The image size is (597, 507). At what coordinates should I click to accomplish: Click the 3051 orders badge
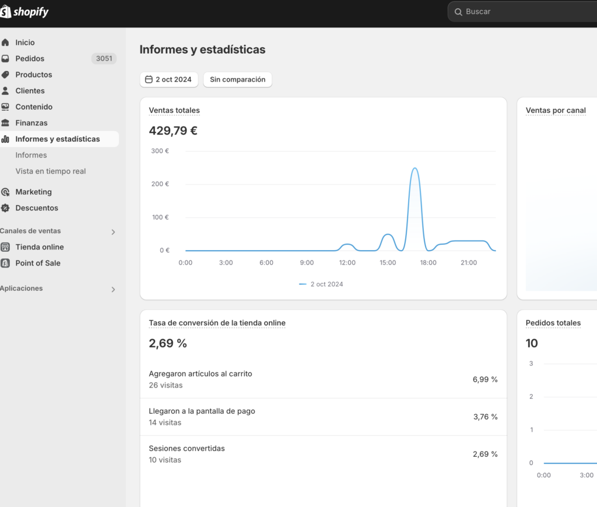tap(104, 59)
